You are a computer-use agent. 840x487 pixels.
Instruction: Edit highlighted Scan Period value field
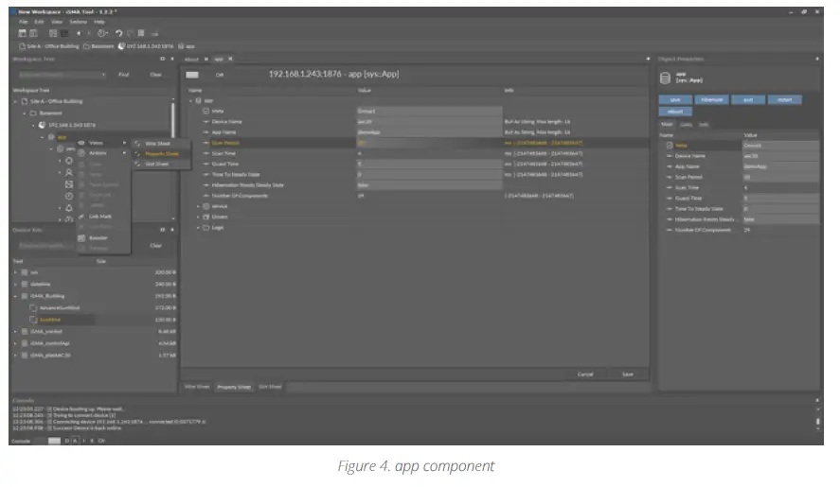[x=429, y=143]
